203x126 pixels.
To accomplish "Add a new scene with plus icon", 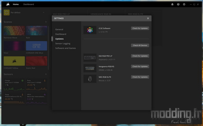I will click(x=46, y=22).
